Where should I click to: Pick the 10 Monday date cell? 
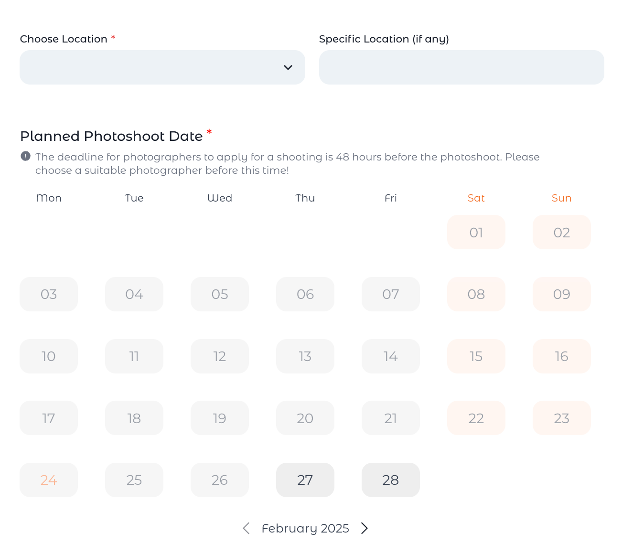coord(49,356)
